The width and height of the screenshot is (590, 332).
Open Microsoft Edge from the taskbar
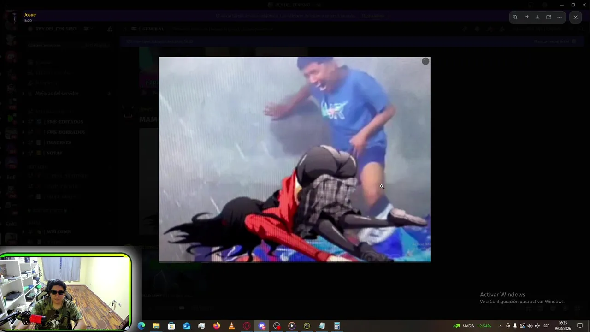click(x=142, y=326)
